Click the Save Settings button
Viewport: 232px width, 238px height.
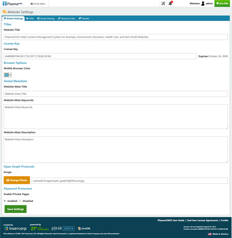(x=16, y=209)
